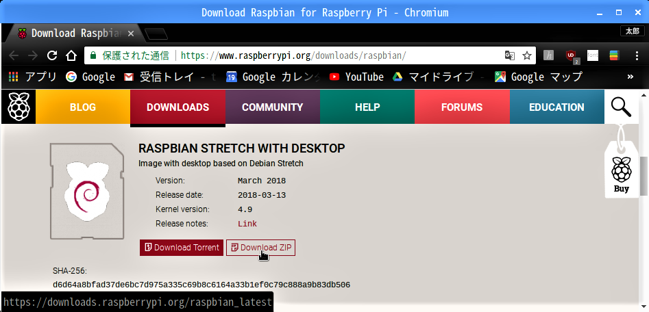Open the translate page icon in address bar
The height and width of the screenshot is (312, 649).
click(x=509, y=55)
